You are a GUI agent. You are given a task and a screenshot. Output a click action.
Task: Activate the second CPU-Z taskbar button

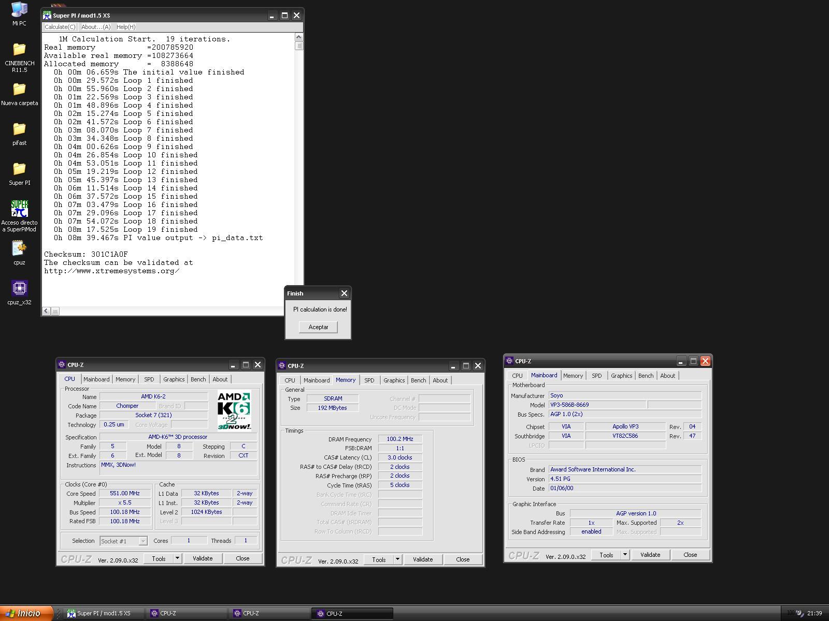point(270,613)
